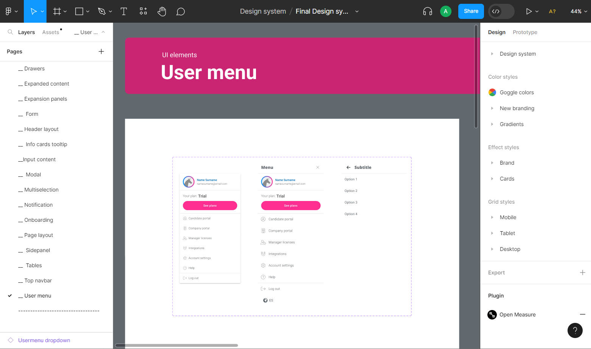Select the Text tool
This screenshot has width=591, height=349.
pos(124,11)
